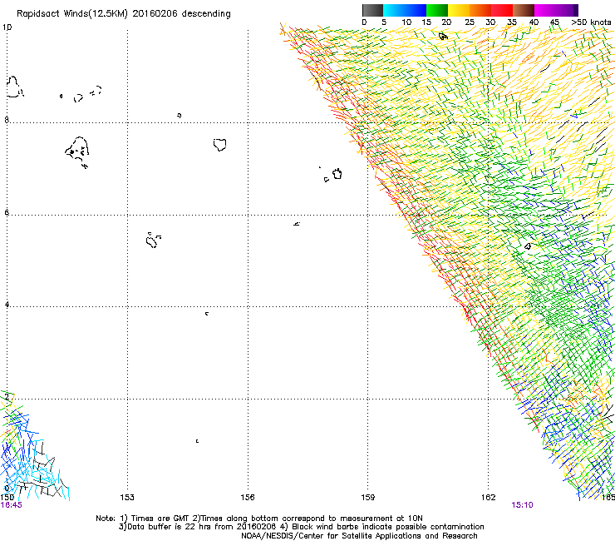Pick the green 15-20 knots legend swatch
The height and width of the screenshot is (541, 615).
437,10
